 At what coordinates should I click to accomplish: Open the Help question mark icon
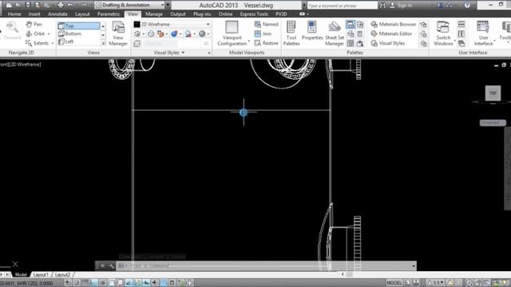point(467,6)
